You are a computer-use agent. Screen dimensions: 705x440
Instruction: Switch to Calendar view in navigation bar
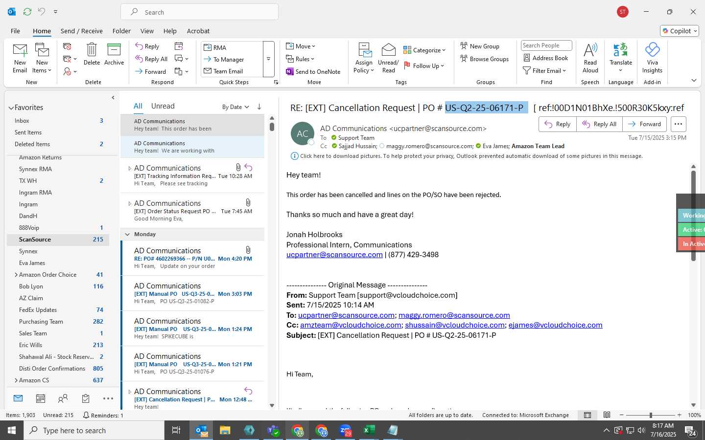41,398
